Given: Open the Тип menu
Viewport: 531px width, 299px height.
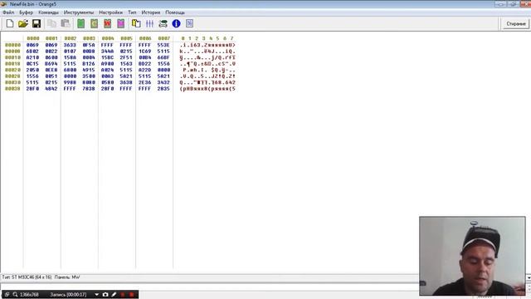Looking at the screenshot, I should 132,12.
